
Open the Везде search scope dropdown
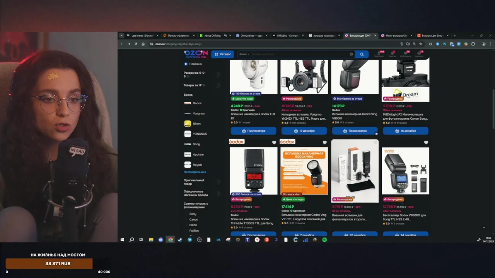pos(244,54)
